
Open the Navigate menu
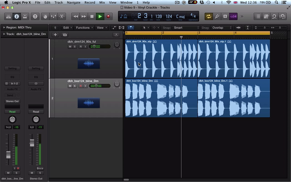(74, 3)
